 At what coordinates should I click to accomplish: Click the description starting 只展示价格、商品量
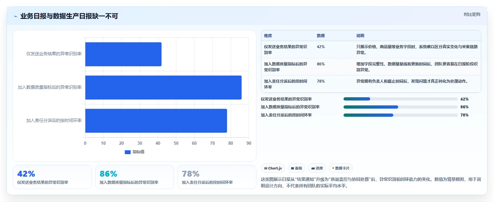click(417, 49)
